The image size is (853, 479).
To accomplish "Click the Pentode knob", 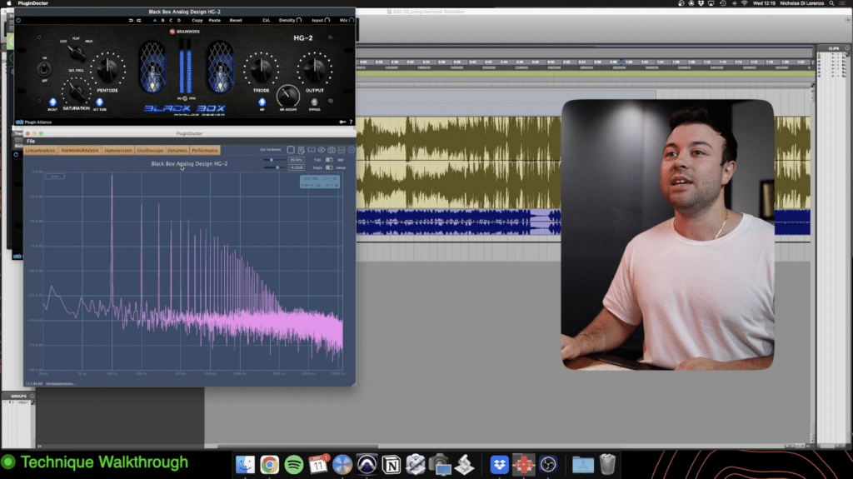I will 107,70.
